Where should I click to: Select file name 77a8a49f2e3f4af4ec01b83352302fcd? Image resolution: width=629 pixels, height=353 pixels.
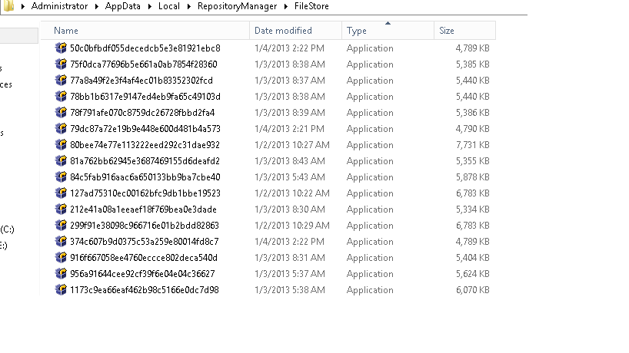(141, 81)
